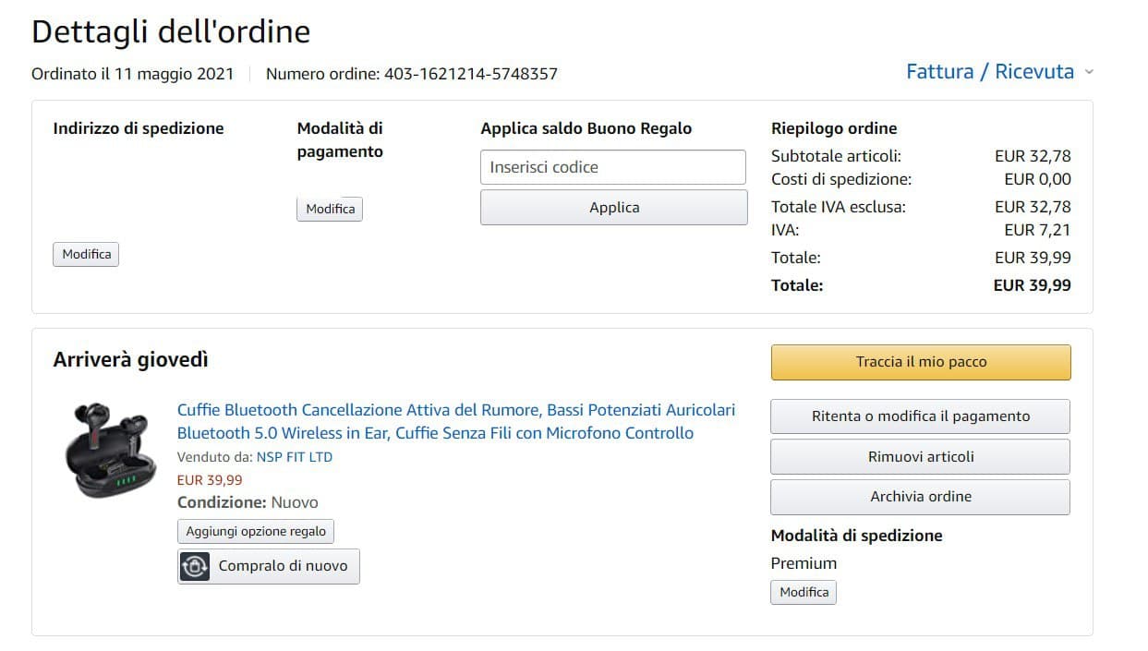This screenshot has width=1148, height=651.
Task: Expand the Fattura / Ricevuta chevron arrow
Action: pyautogui.click(x=1089, y=72)
